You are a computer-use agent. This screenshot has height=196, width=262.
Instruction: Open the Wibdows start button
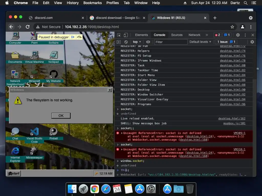pos(14,174)
